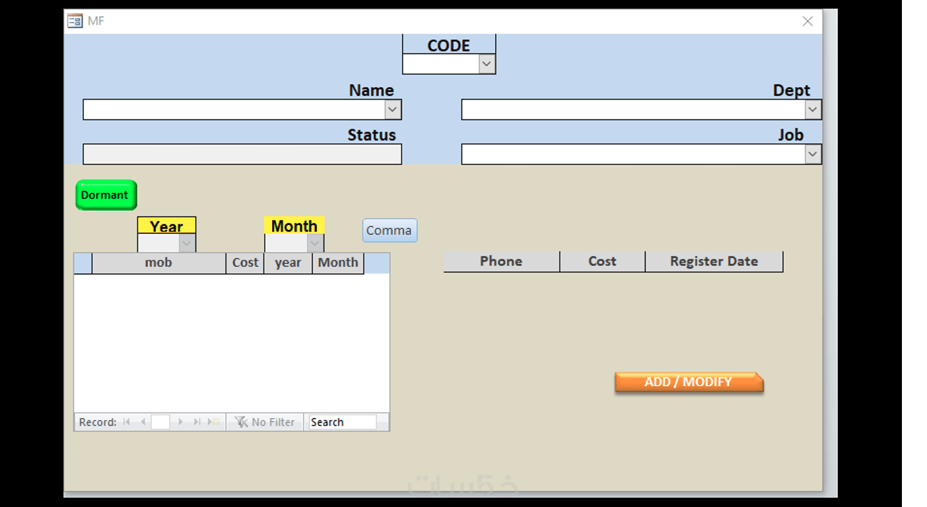Click the Record: label in the navigator
Screen dimensions: 927x507
(x=98, y=422)
